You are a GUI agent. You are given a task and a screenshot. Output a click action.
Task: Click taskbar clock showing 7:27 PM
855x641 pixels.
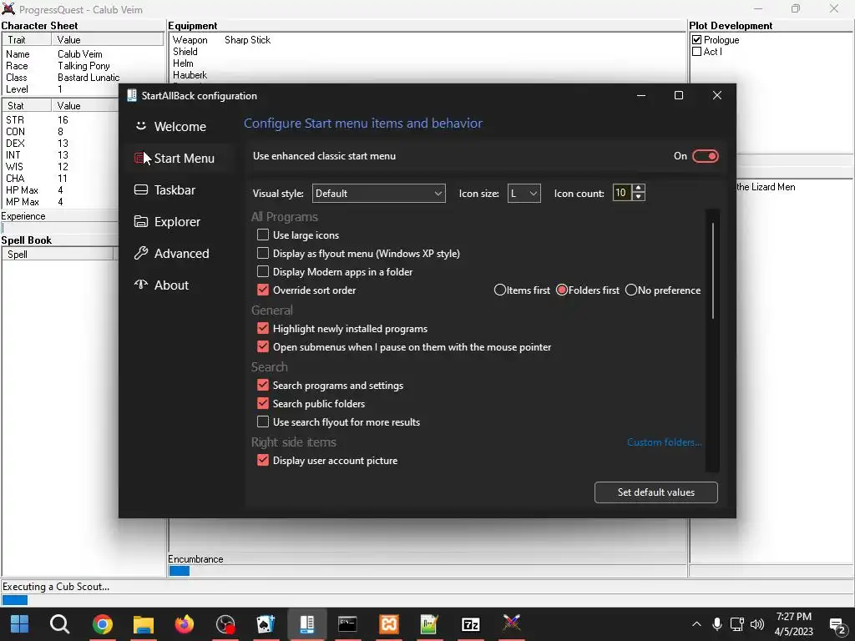(794, 624)
